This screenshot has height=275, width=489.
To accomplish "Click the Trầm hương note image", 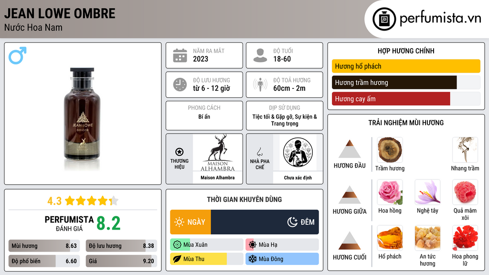I will tap(390, 150).
